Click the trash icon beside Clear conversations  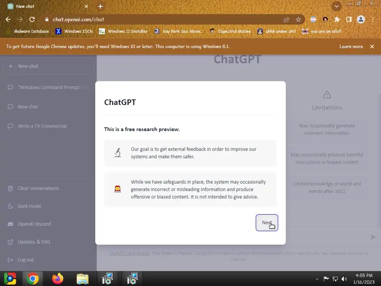(x=10, y=188)
